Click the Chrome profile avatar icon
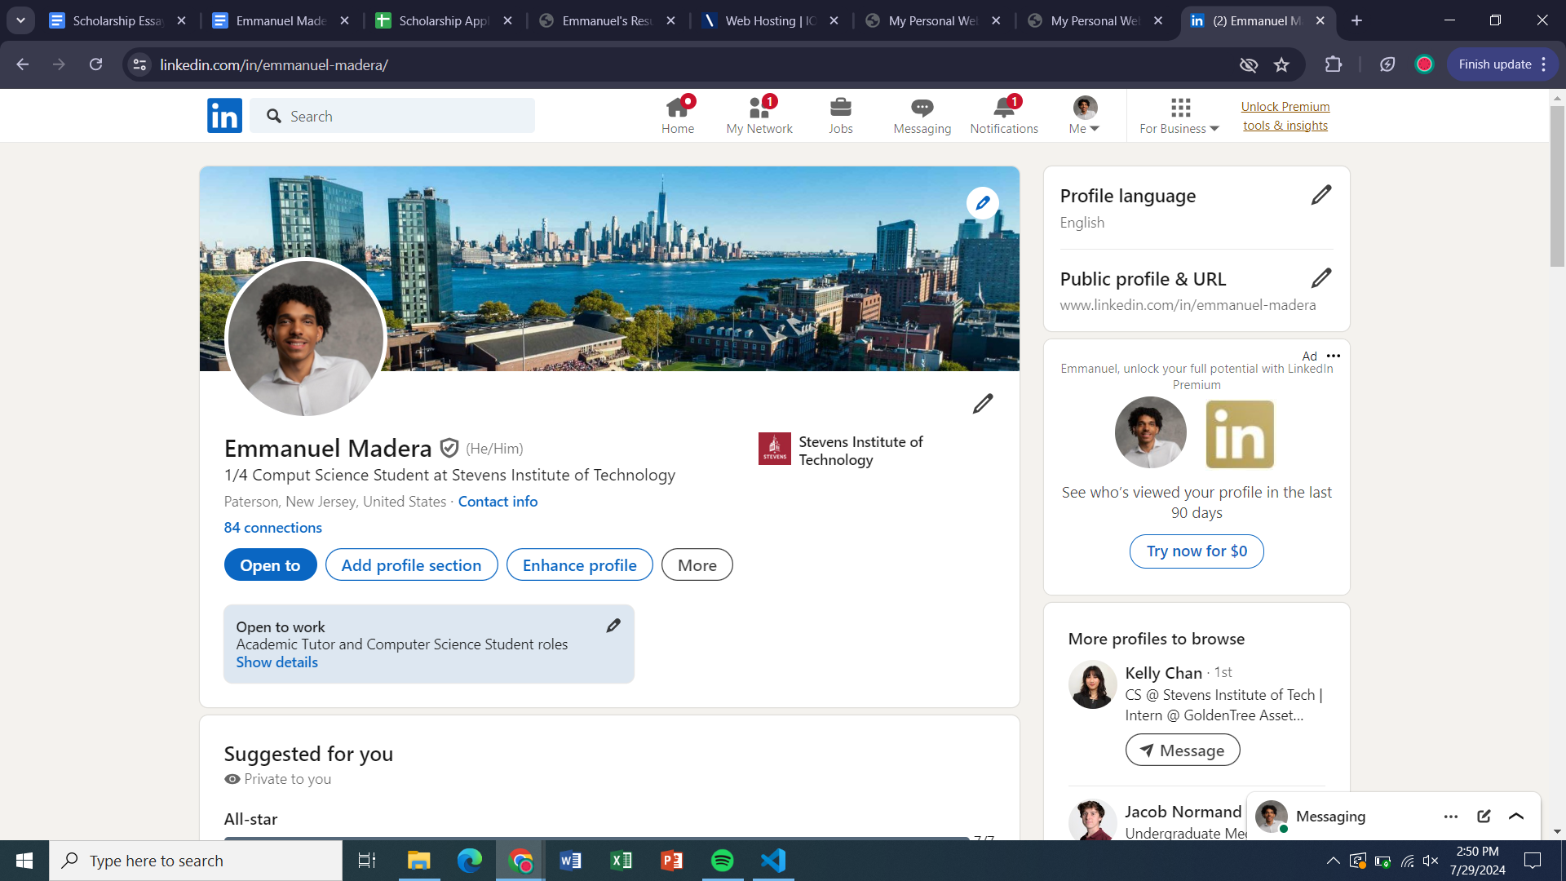 point(1424,64)
